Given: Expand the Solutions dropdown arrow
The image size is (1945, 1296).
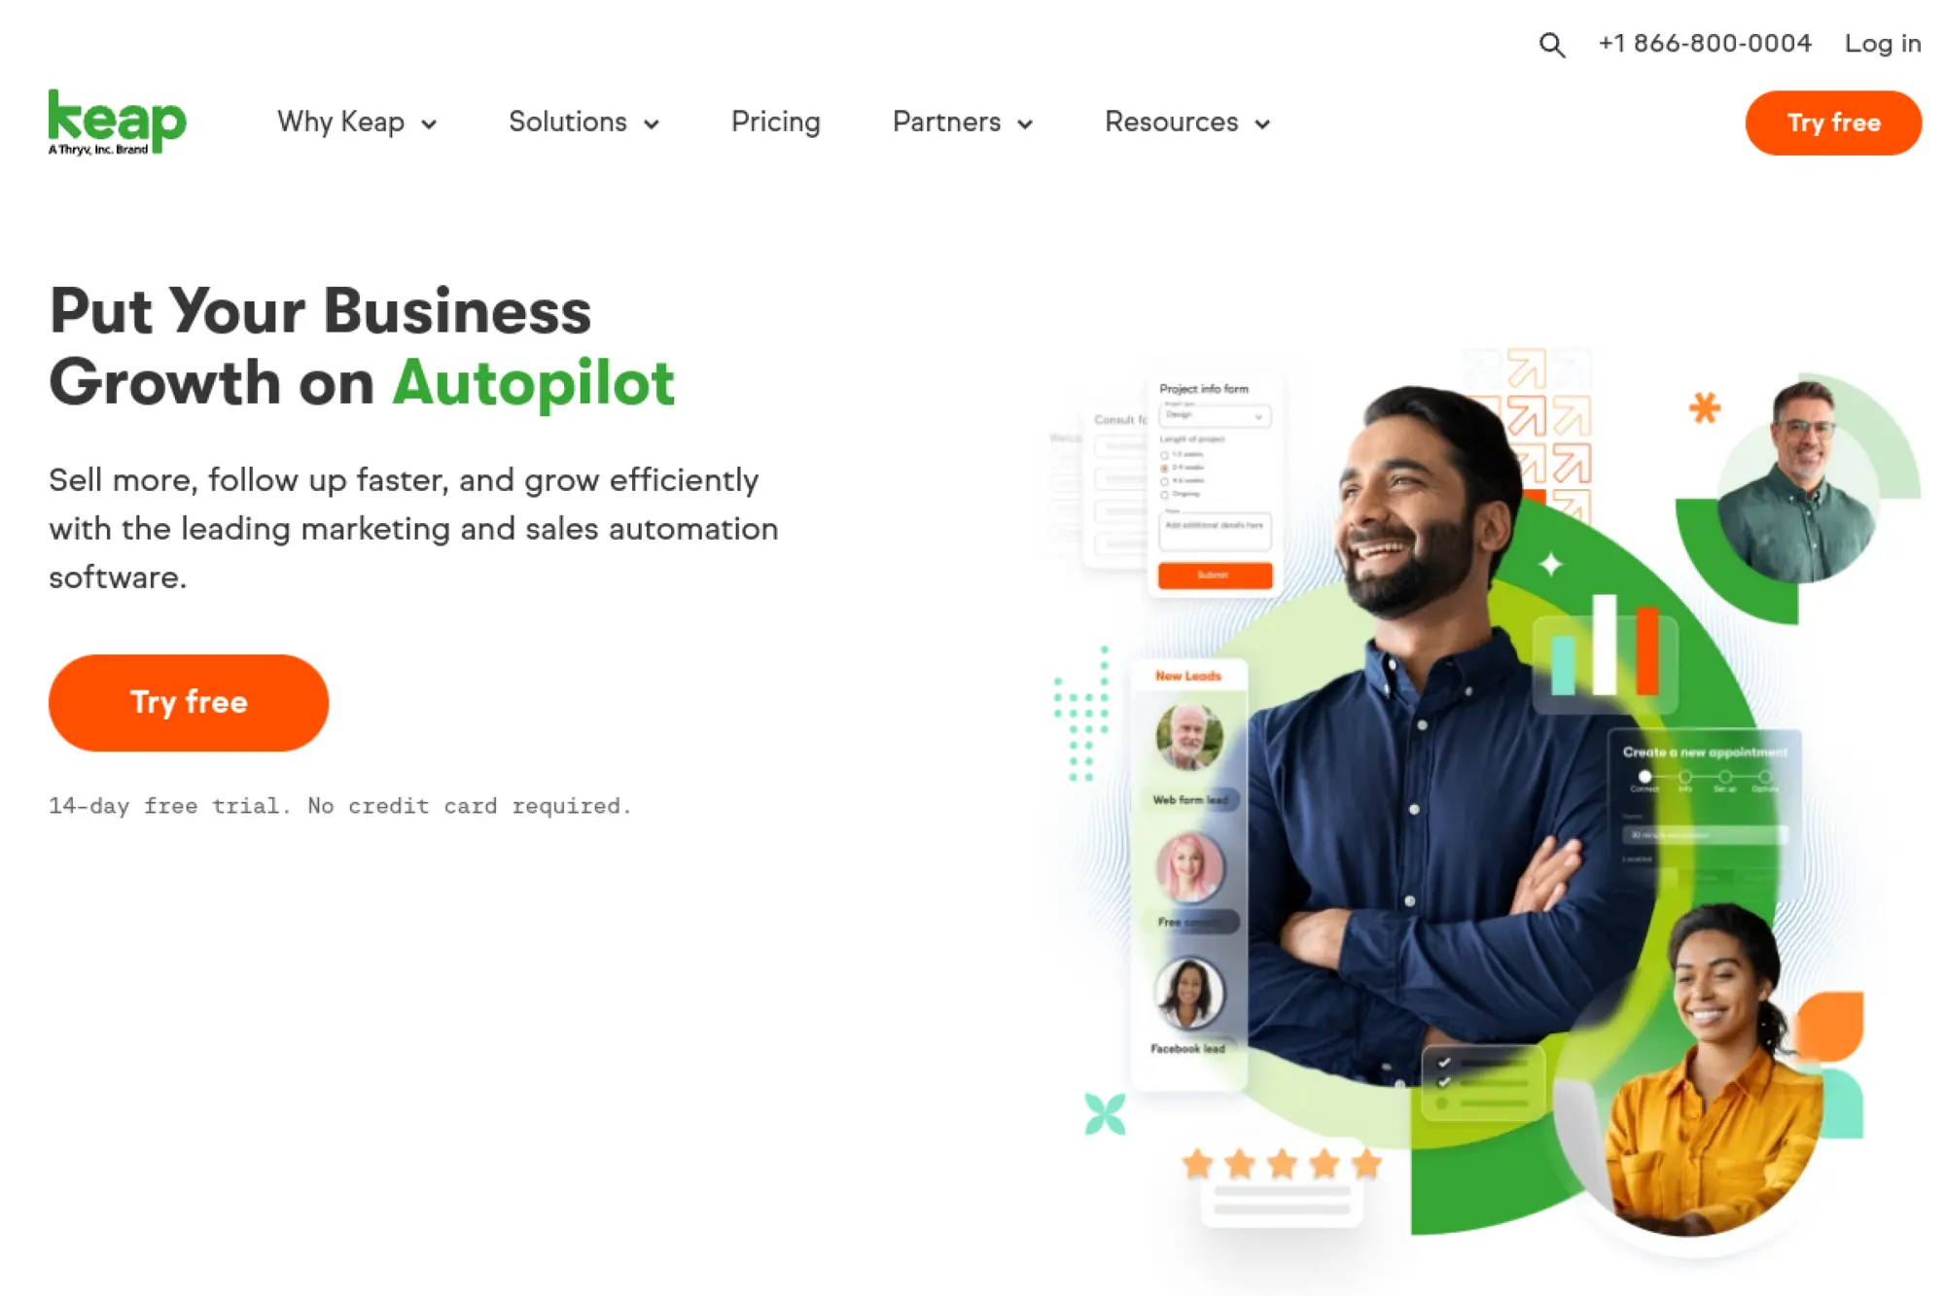Looking at the screenshot, I should [x=652, y=123].
